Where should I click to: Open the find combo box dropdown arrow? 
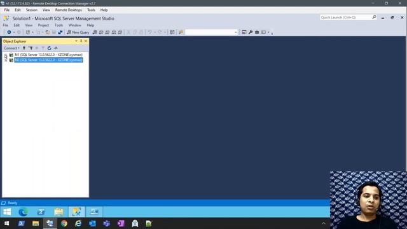coord(236,32)
